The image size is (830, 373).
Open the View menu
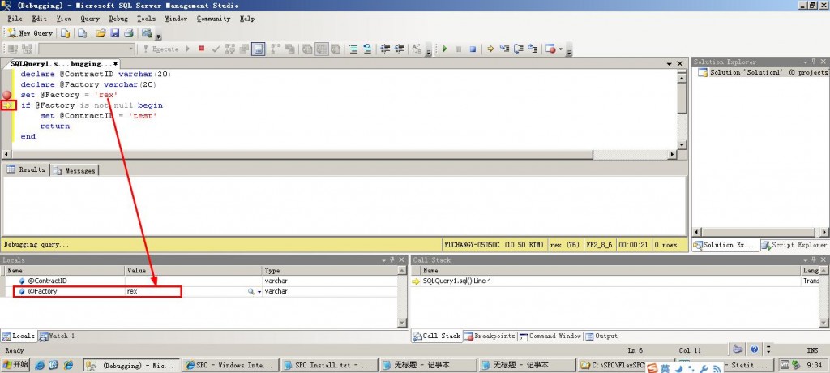pyautogui.click(x=63, y=19)
